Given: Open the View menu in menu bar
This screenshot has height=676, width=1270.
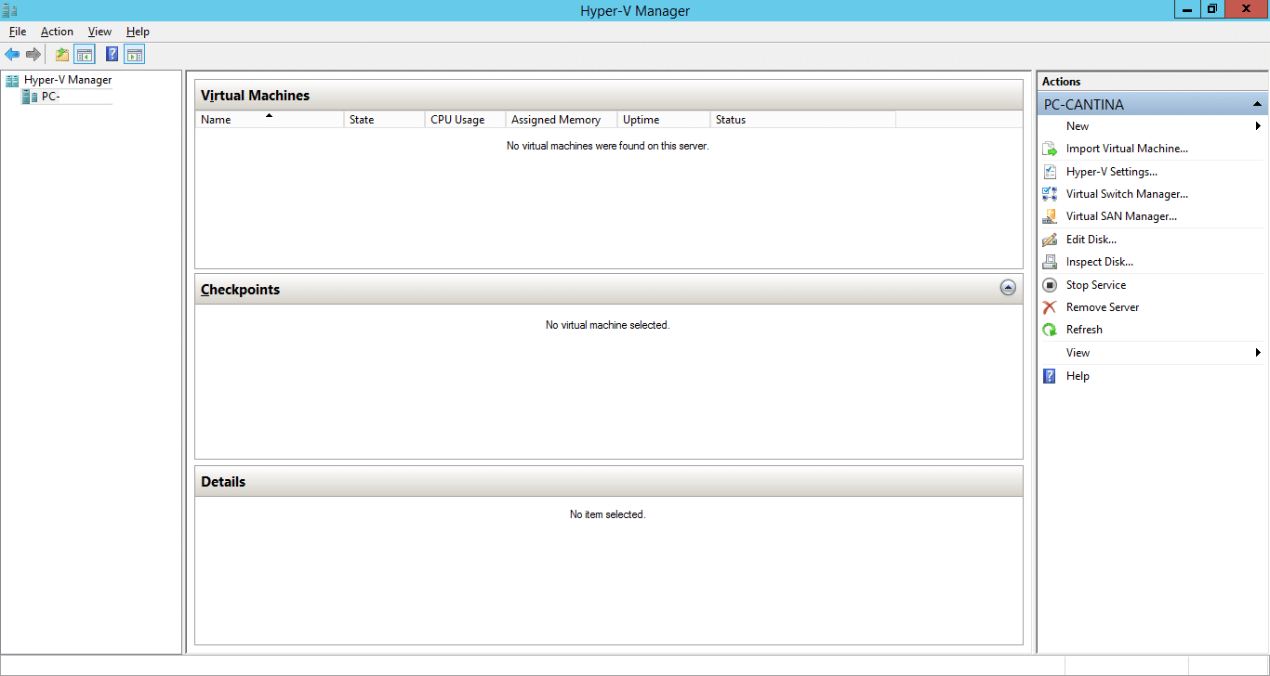Looking at the screenshot, I should coord(99,32).
